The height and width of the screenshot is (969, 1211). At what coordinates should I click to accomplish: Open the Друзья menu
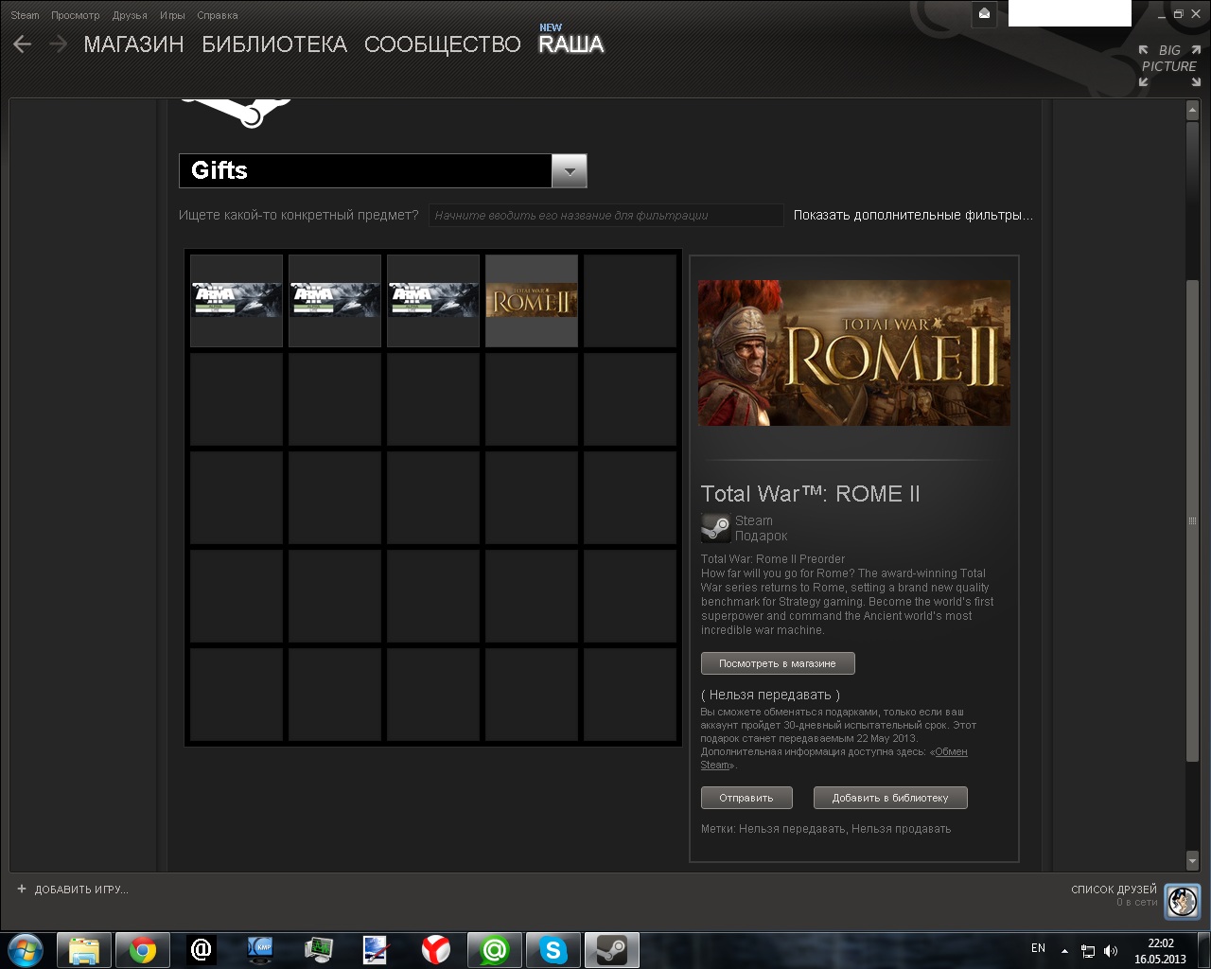[x=130, y=15]
